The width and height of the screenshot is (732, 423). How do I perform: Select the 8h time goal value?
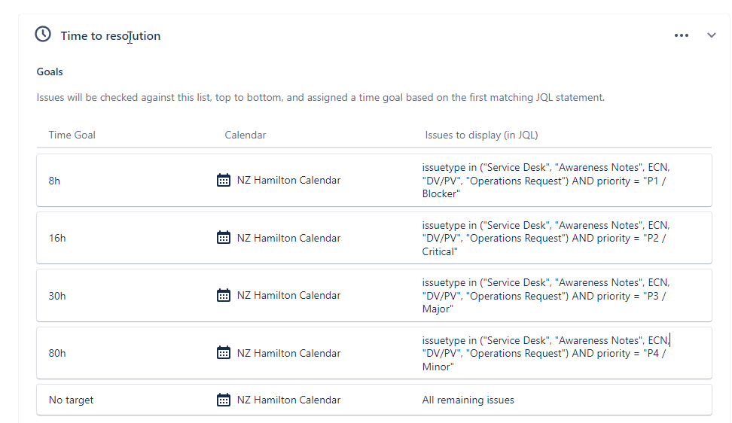pos(55,181)
